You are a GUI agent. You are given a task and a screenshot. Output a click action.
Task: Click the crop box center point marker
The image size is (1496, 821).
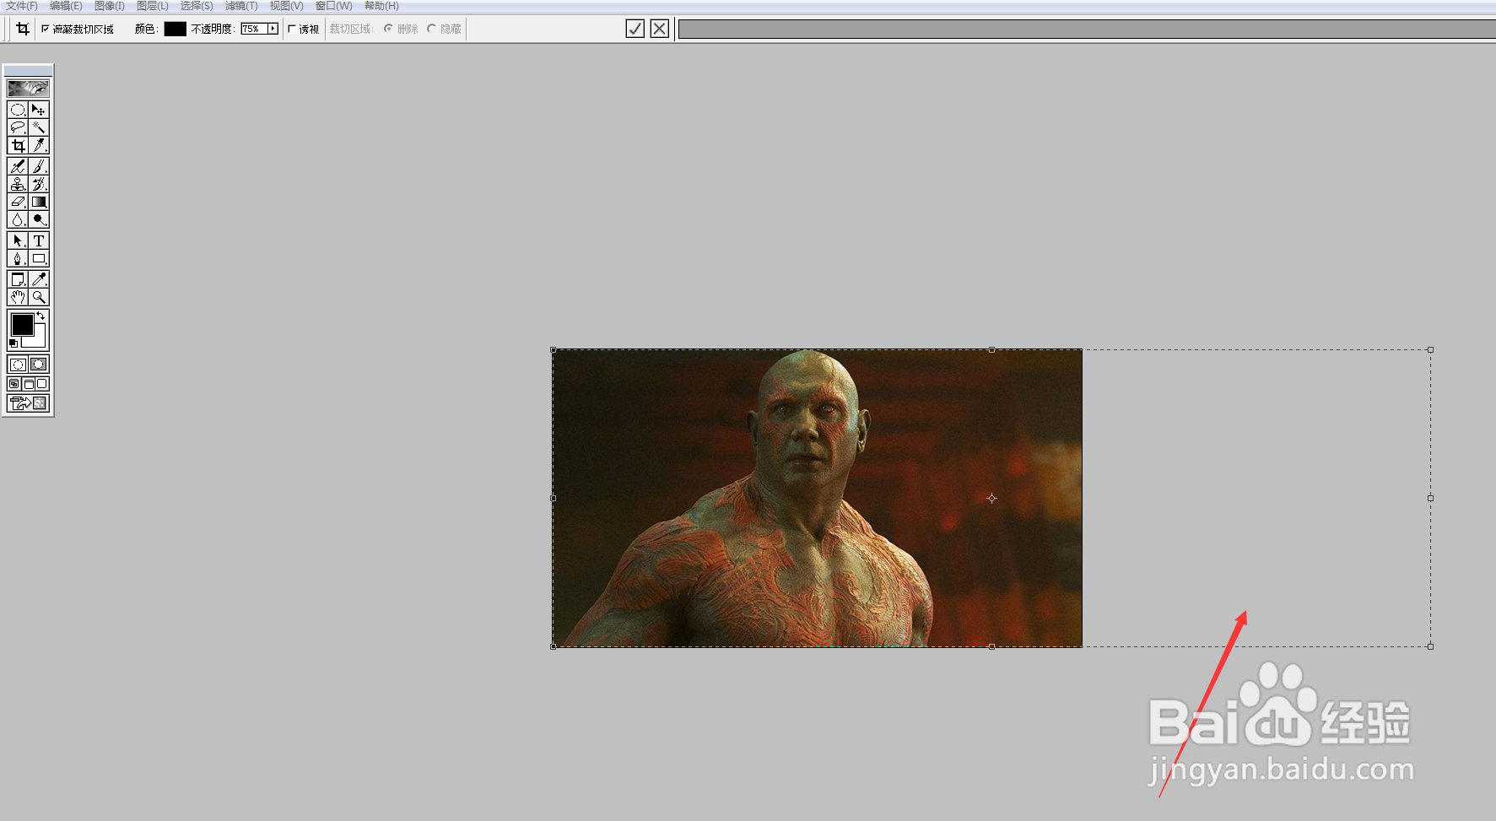[991, 498]
